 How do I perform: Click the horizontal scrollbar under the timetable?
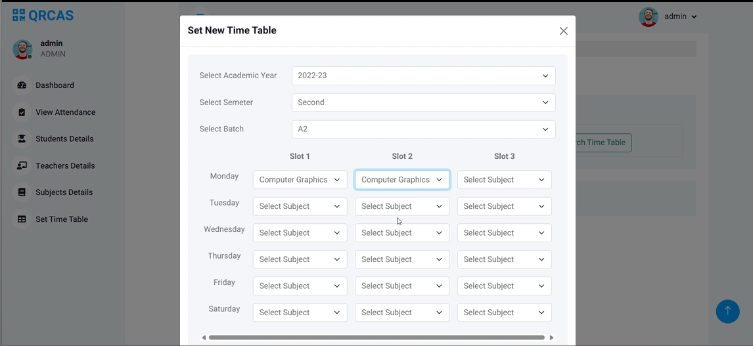[377, 337]
